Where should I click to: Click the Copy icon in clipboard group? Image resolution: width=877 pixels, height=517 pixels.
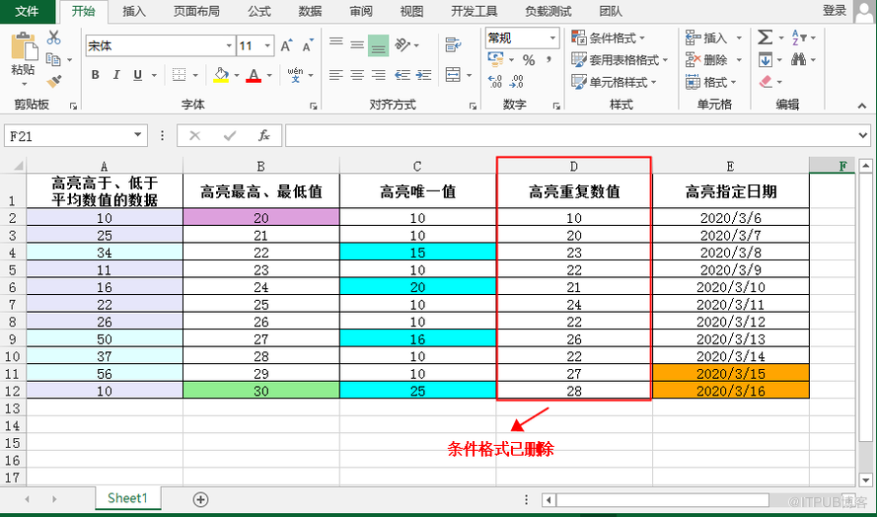(53, 59)
